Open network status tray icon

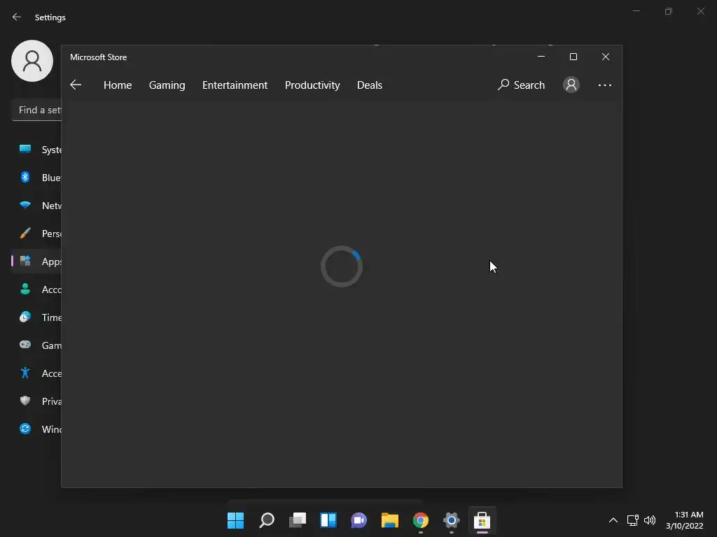tap(632, 520)
